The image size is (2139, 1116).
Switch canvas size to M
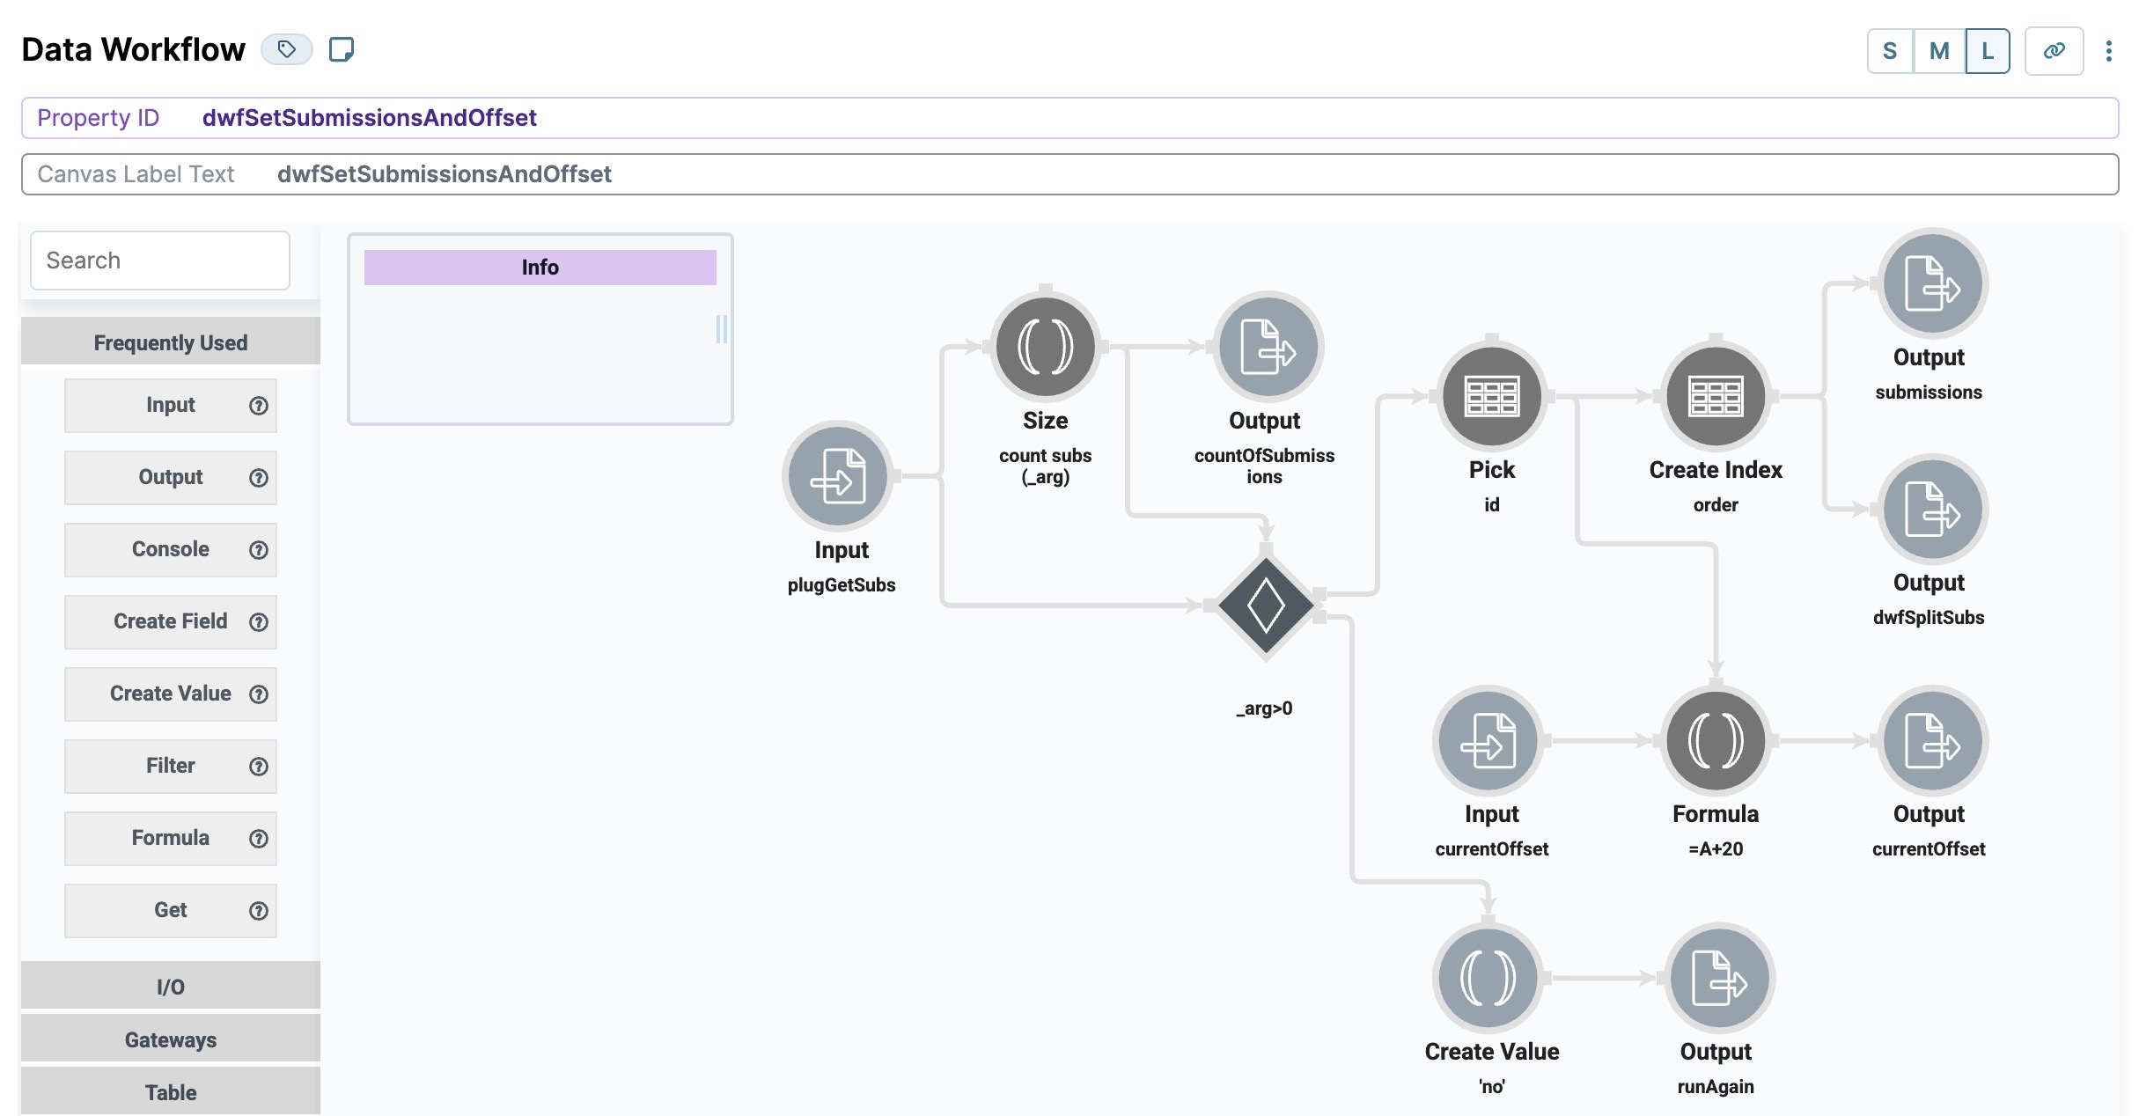[1938, 51]
